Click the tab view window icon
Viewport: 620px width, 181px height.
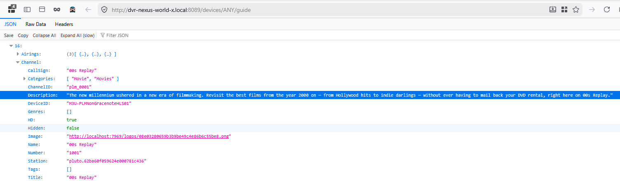(x=42, y=9)
